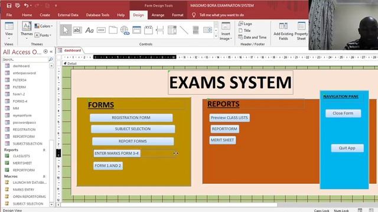The height and width of the screenshot is (212, 378).
Task: Select the Quit App button
Action: point(347,148)
